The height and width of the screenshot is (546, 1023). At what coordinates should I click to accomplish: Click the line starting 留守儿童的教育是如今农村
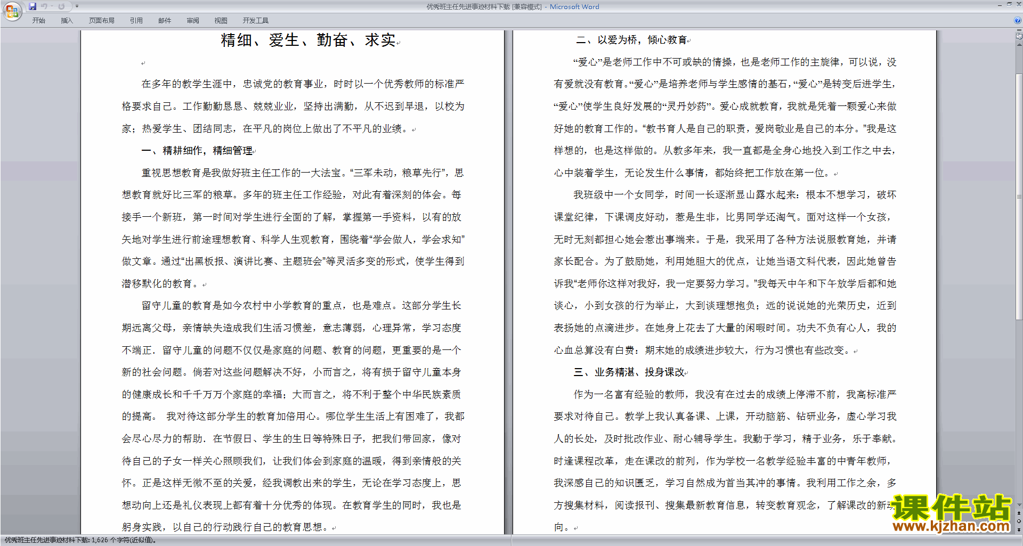tap(302, 306)
